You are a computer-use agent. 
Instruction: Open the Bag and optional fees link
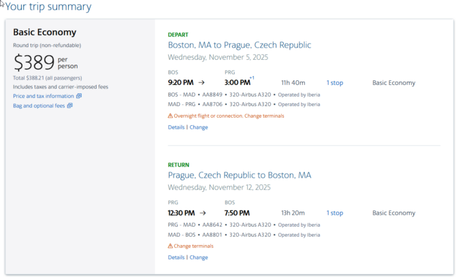pos(39,105)
